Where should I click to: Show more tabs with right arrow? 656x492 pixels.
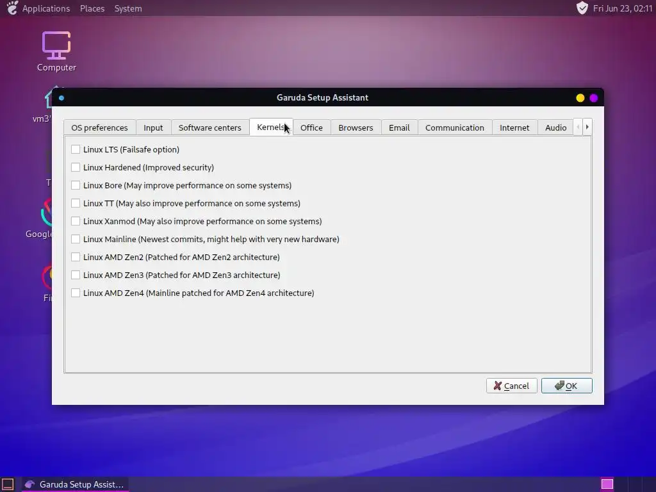[x=587, y=127]
